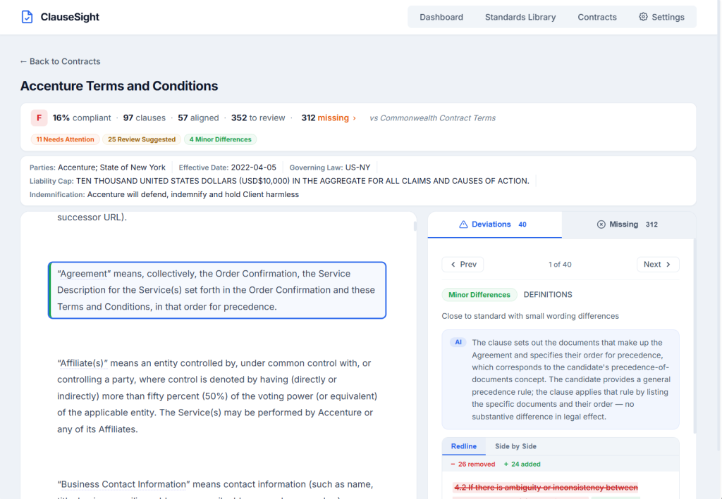Go to the previous deviation with Prev
Image resolution: width=722 pixels, height=499 pixels.
coord(463,265)
